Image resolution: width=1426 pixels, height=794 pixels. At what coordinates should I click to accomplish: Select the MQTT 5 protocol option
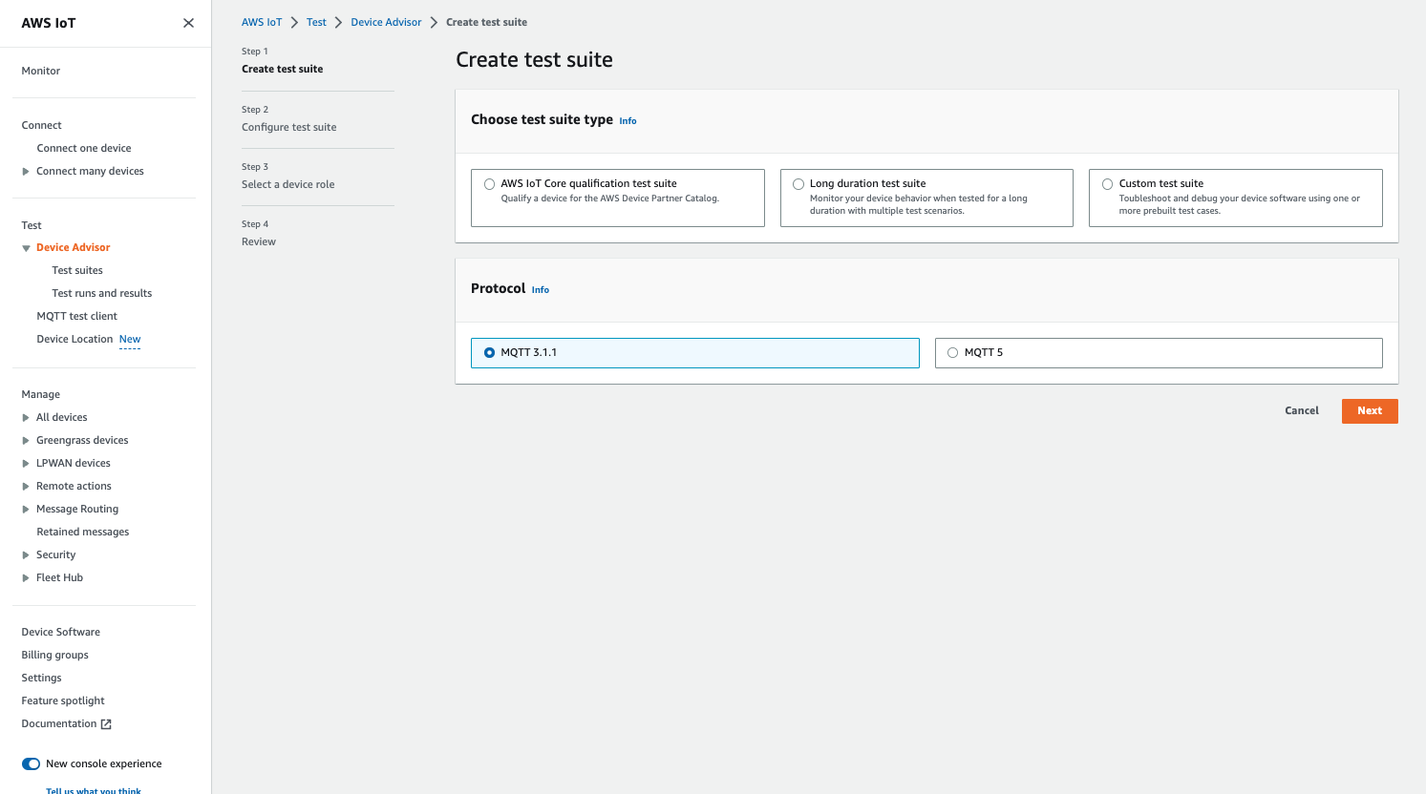pos(952,352)
